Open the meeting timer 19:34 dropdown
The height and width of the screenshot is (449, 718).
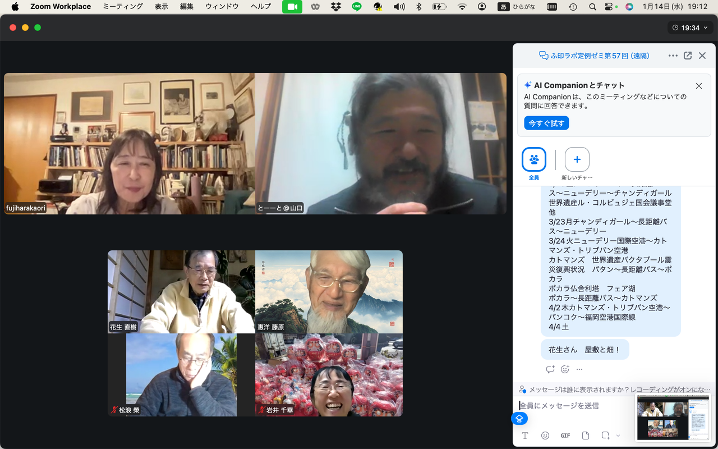[691, 28]
